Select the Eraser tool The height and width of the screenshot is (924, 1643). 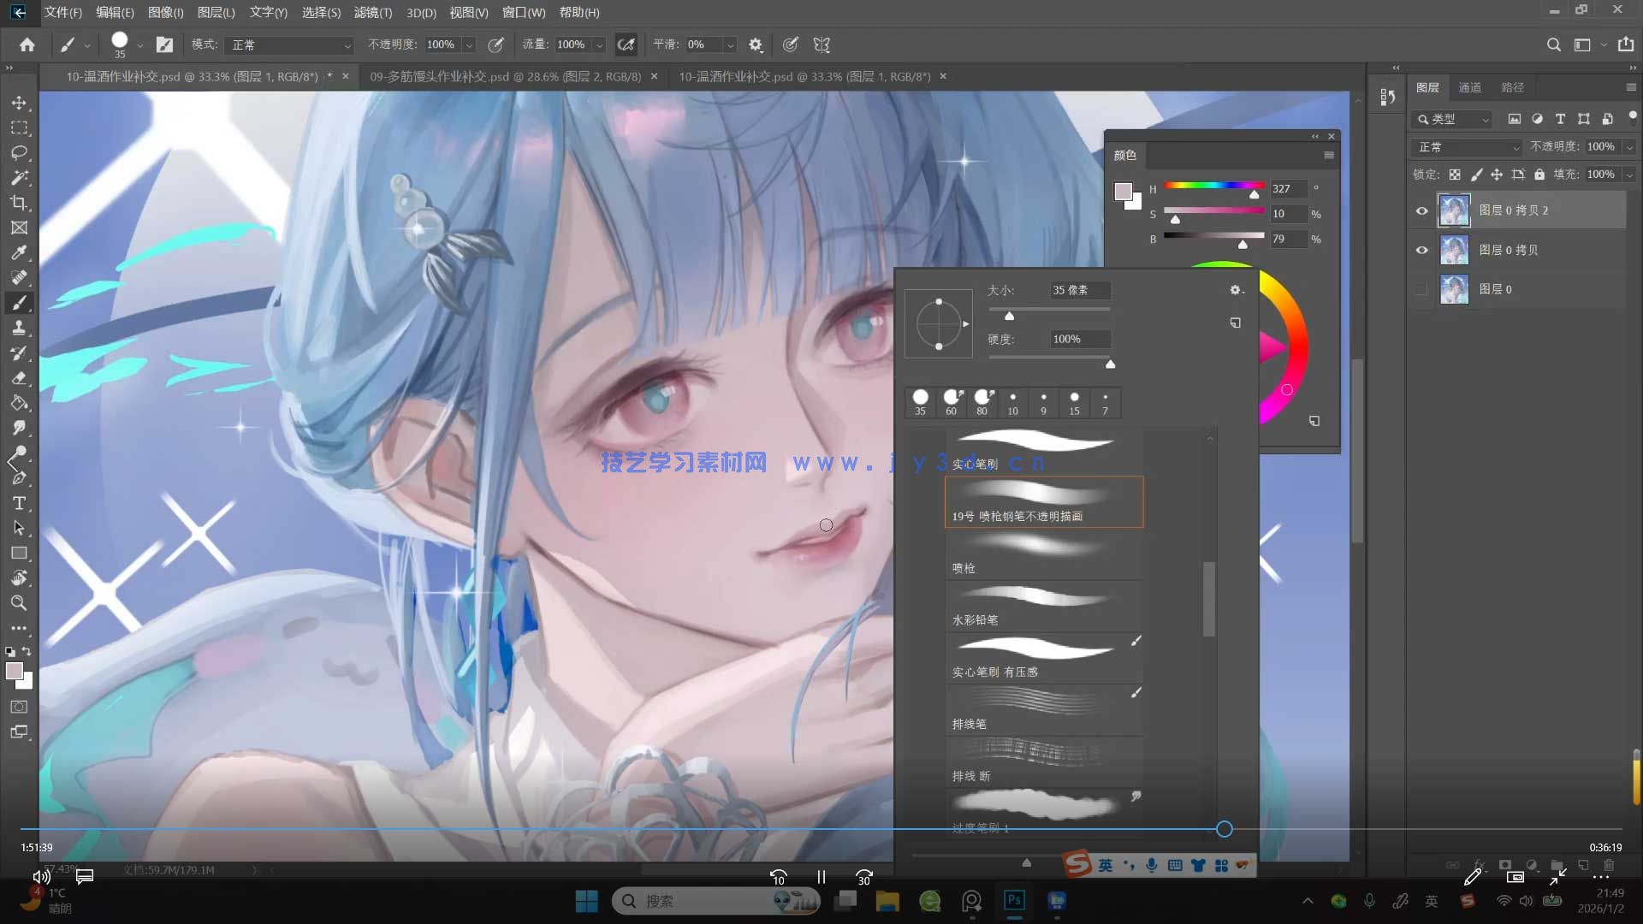tap(19, 378)
